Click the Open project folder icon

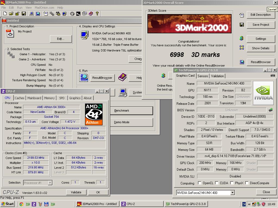[x=11, y=14]
